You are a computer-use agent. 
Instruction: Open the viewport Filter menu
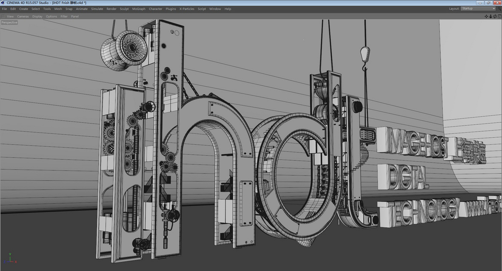(x=64, y=16)
